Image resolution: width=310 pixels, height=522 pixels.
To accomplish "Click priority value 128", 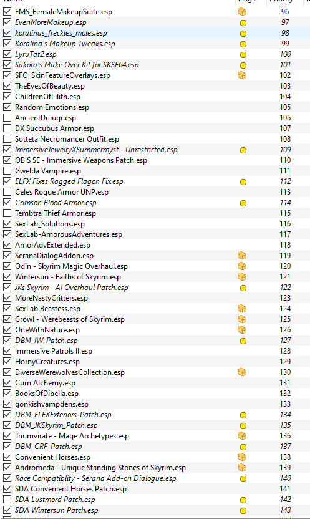I will point(285,351).
